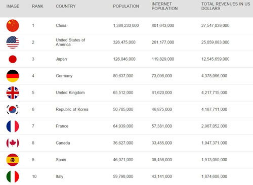Select the France flag icon

tap(13, 126)
